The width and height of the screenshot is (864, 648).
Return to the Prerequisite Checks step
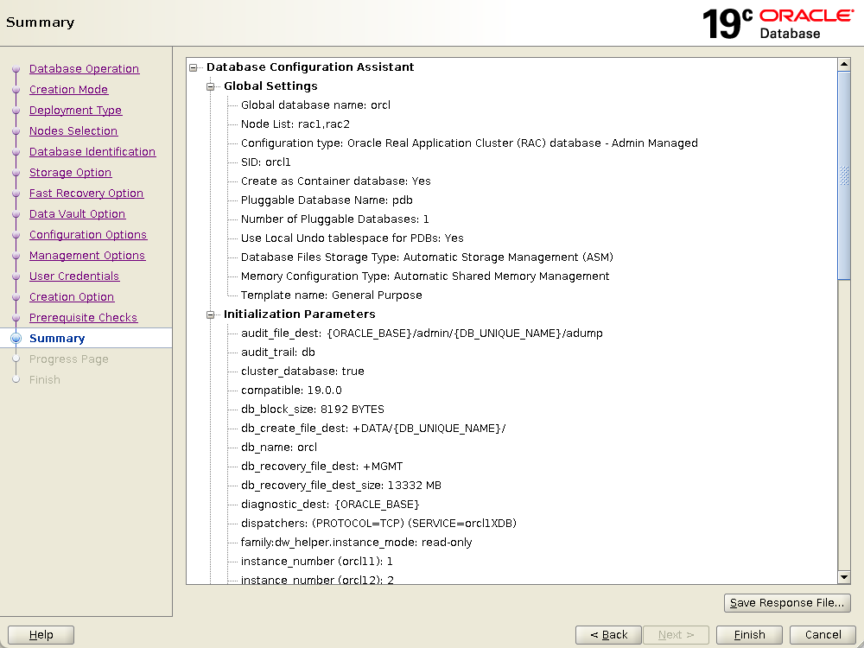[x=83, y=318]
